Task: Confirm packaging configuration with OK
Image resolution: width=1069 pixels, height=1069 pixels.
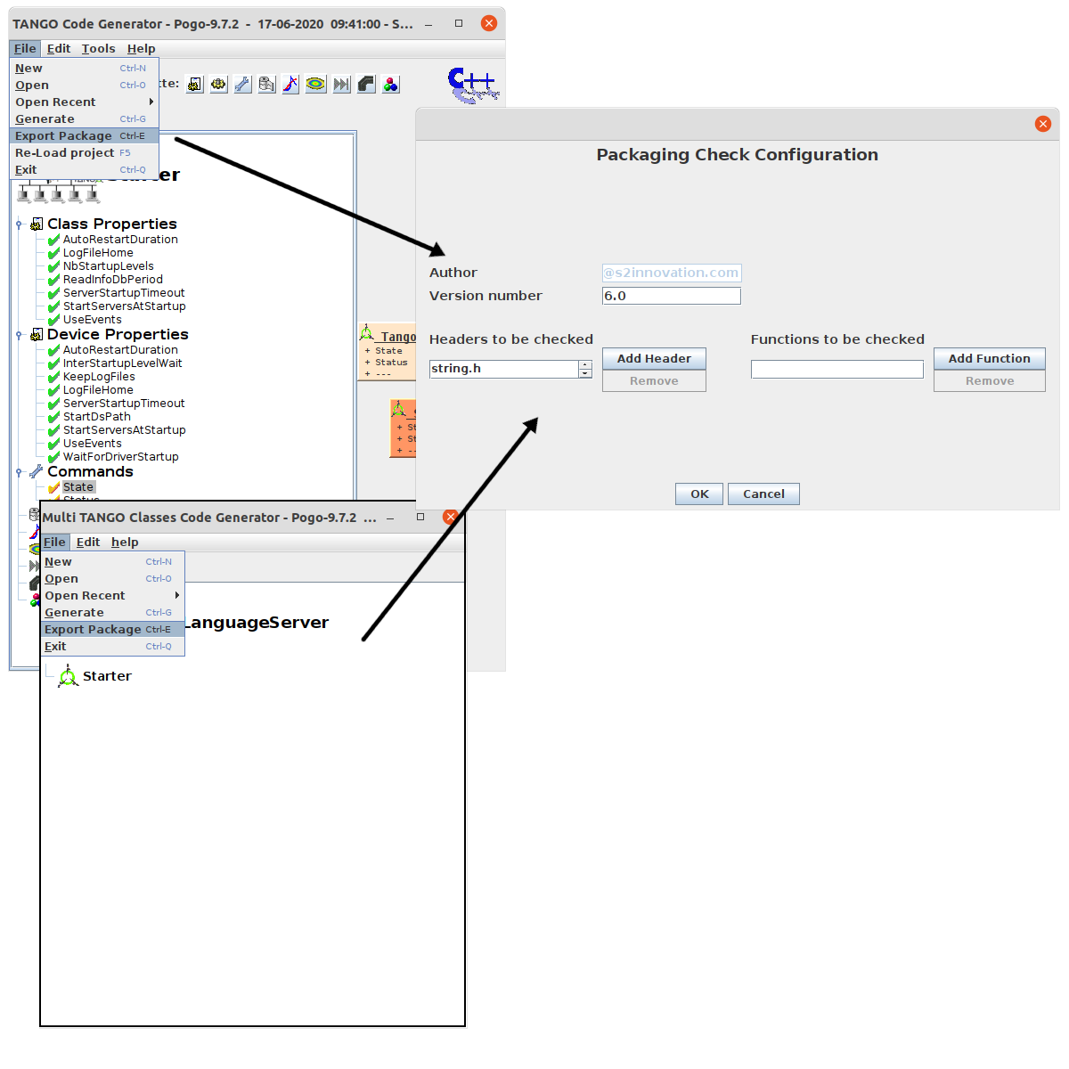Action: pos(700,494)
